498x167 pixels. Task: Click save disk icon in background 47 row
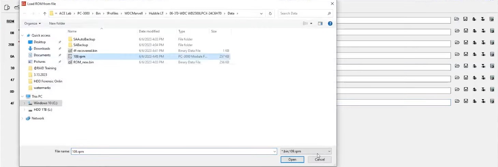[x=466, y=78]
